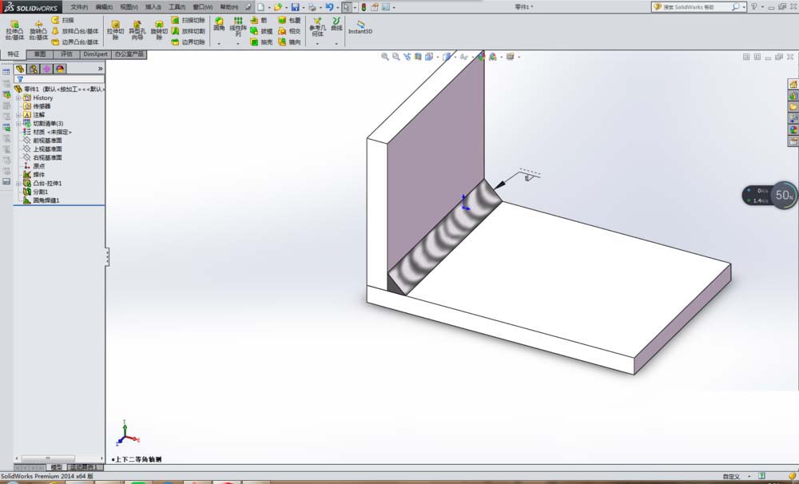Open the 插入(I) menu
Viewport: 799px width, 484px height.
tap(153, 7)
